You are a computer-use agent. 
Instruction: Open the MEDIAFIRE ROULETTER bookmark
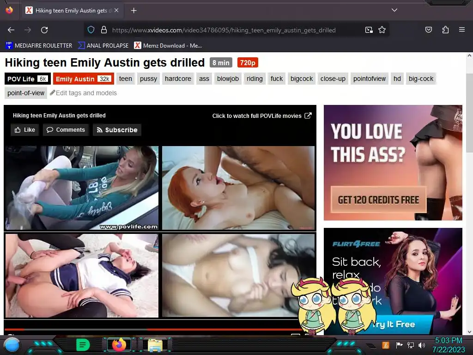coord(39,46)
